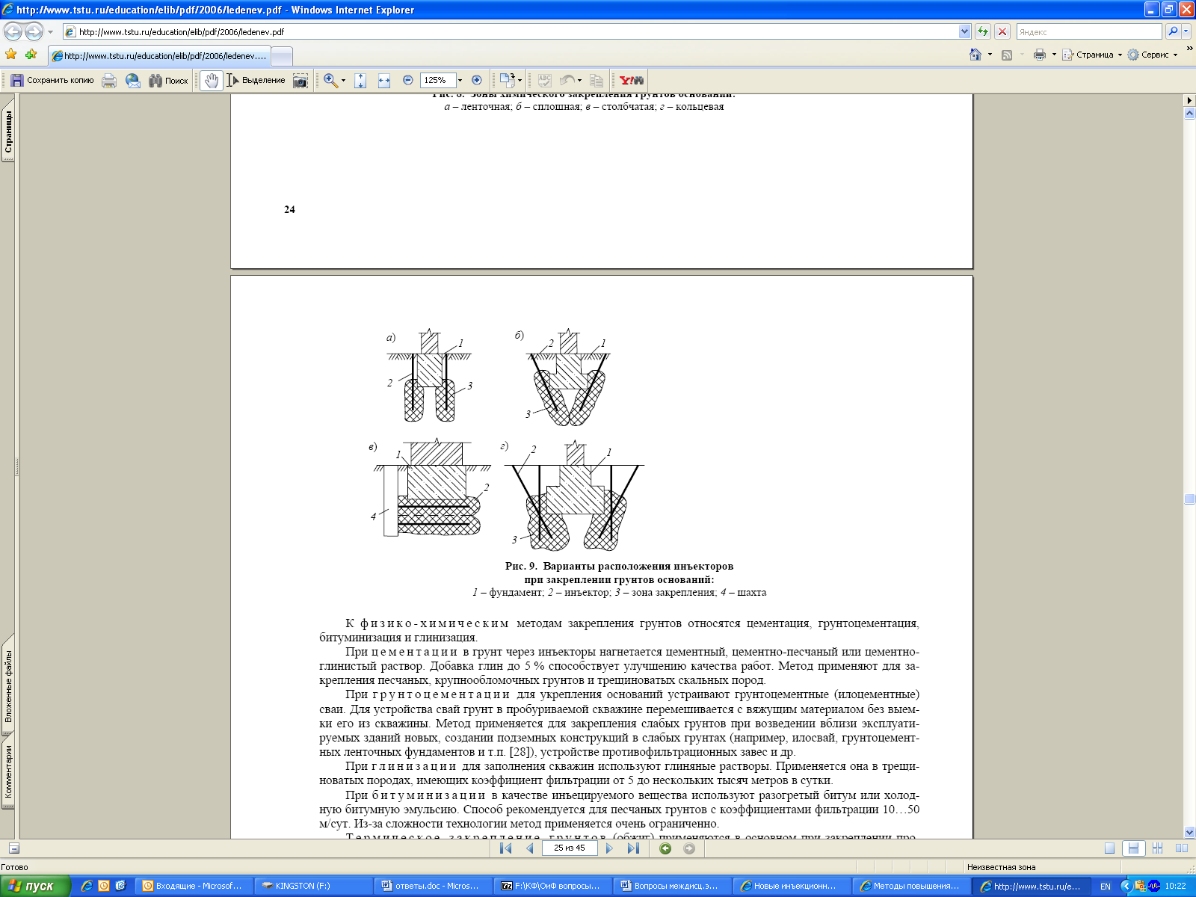Click the zoom in plus button
Image resolution: width=1196 pixels, height=897 pixels.
[x=477, y=80]
